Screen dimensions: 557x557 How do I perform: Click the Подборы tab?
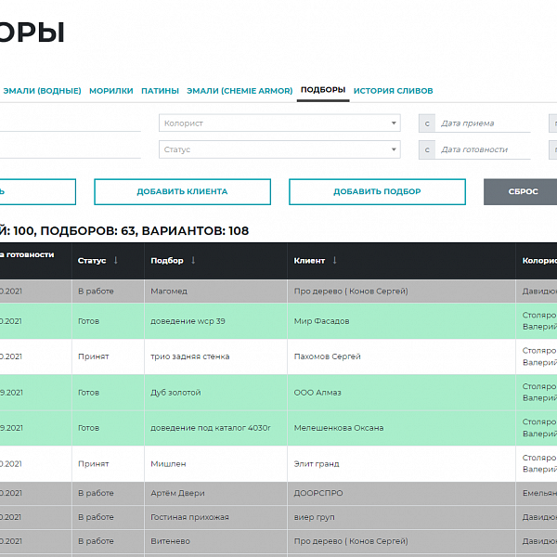pyautogui.click(x=323, y=90)
